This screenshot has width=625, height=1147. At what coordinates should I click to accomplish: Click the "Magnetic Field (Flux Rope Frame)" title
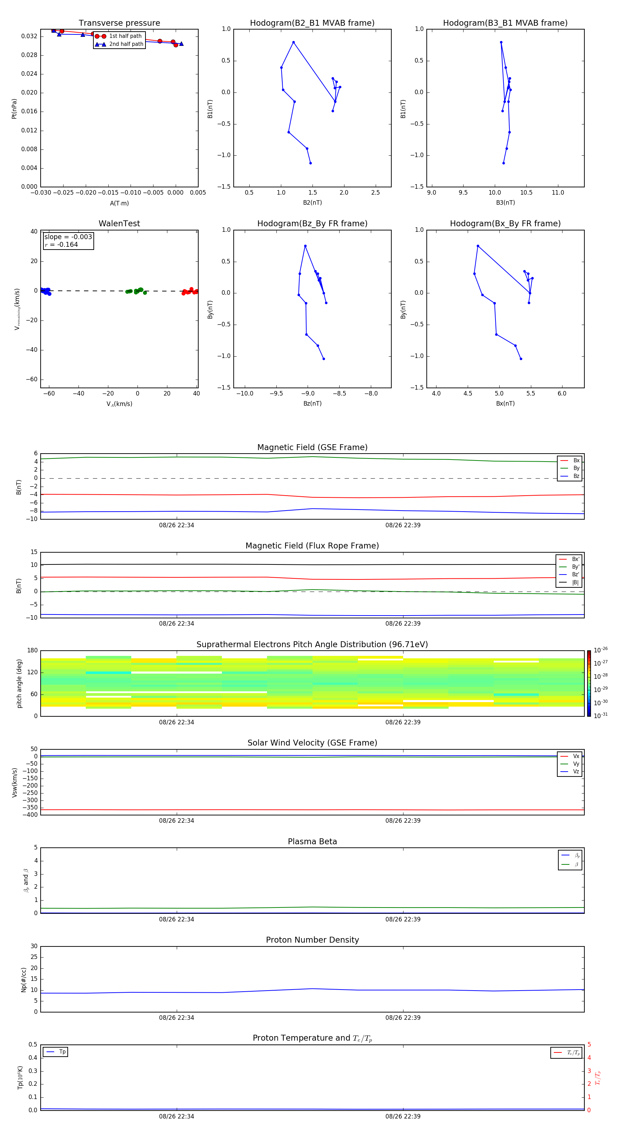(312, 546)
